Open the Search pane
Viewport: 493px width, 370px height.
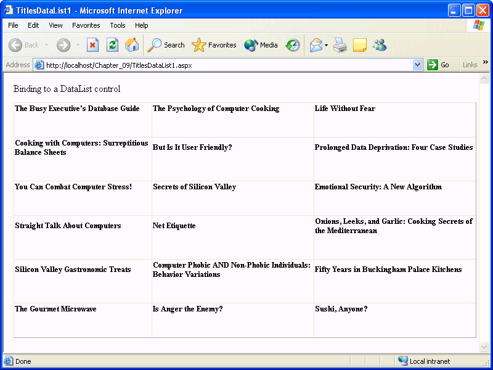pyautogui.click(x=166, y=45)
